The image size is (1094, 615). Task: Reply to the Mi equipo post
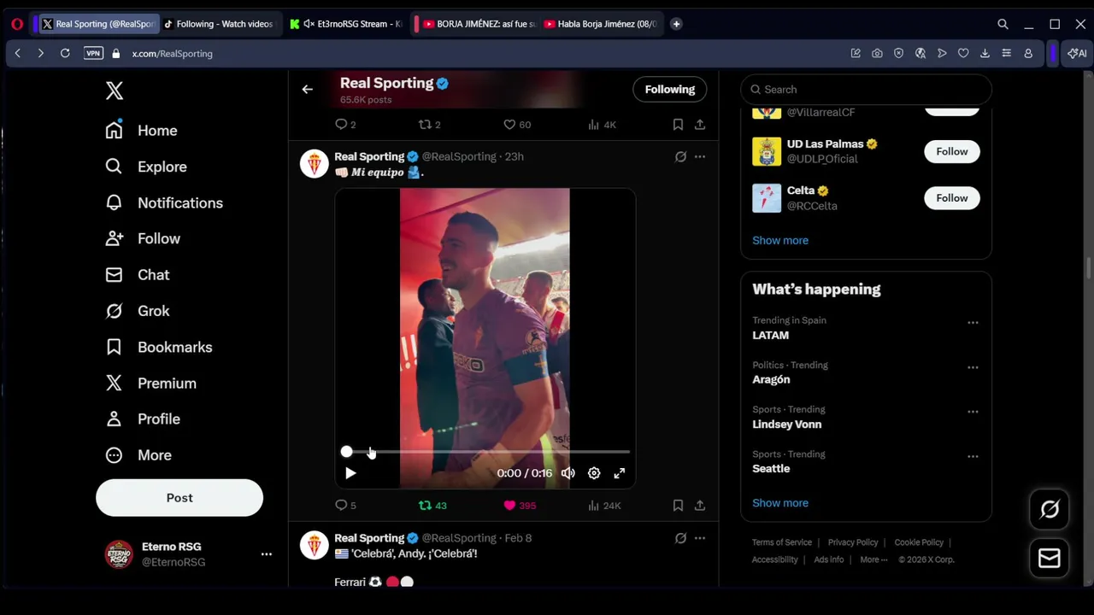[x=345, y=506]
